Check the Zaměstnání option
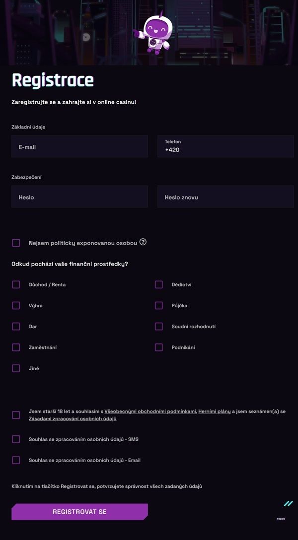298x540 pixels. pyautogui.click(x=16, y=347)
